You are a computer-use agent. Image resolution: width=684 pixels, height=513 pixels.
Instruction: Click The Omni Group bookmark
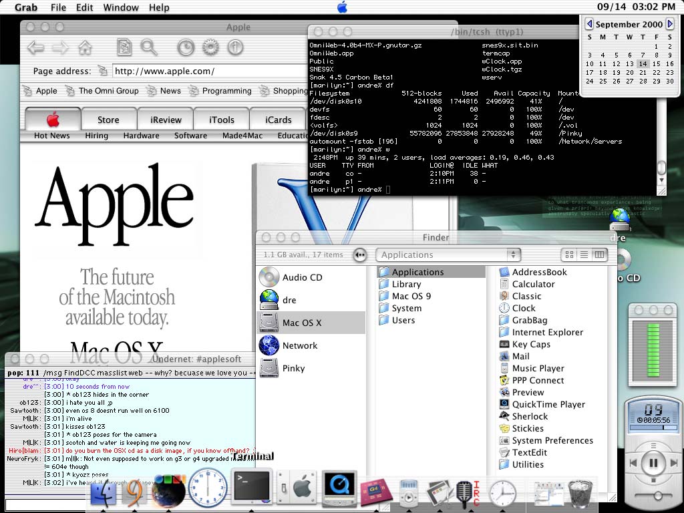pos(108,91)
